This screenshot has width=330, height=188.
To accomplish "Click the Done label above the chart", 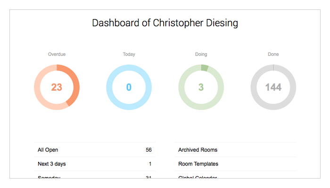I will click(273, 55).
